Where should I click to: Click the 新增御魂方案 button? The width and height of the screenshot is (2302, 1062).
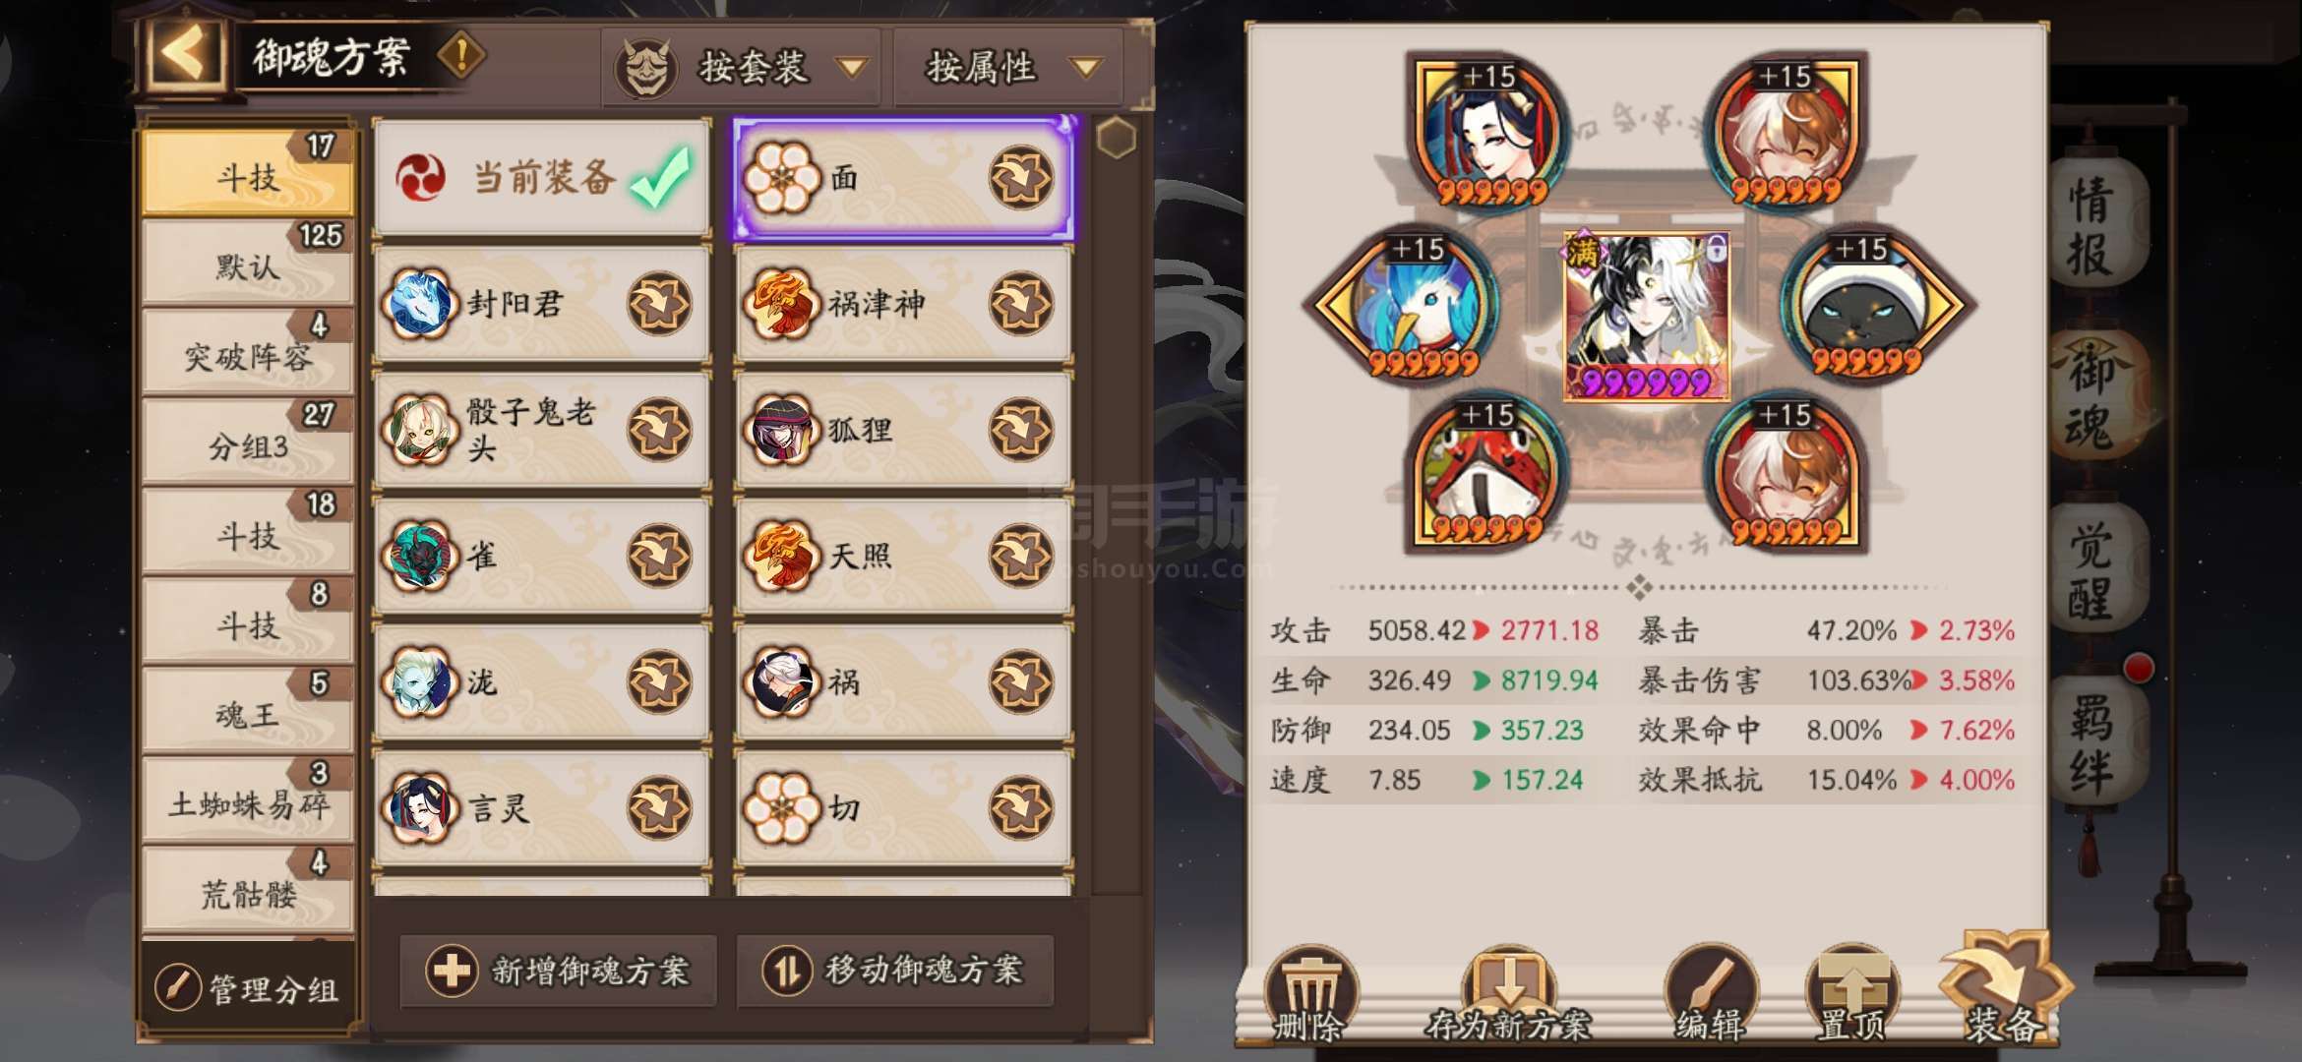(x=558, y=972)
